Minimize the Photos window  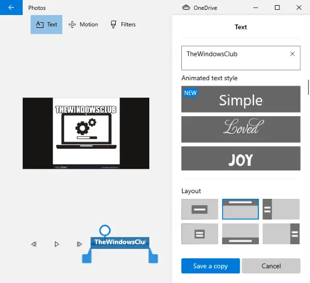(x=255, y=8)
